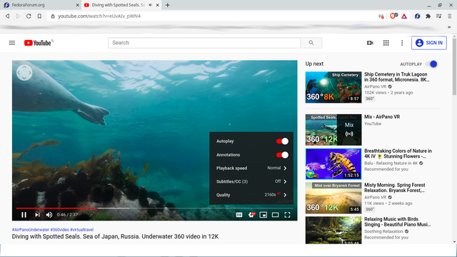Open the three-dot settings menu in header
457x257 pixels.
pos(402,43)
